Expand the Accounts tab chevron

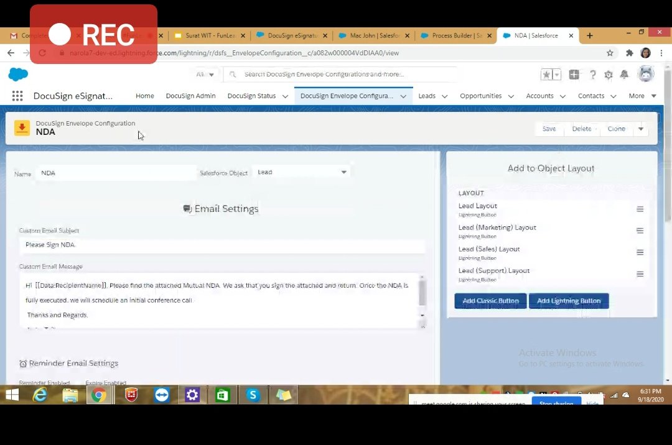[x=562, y=96]
